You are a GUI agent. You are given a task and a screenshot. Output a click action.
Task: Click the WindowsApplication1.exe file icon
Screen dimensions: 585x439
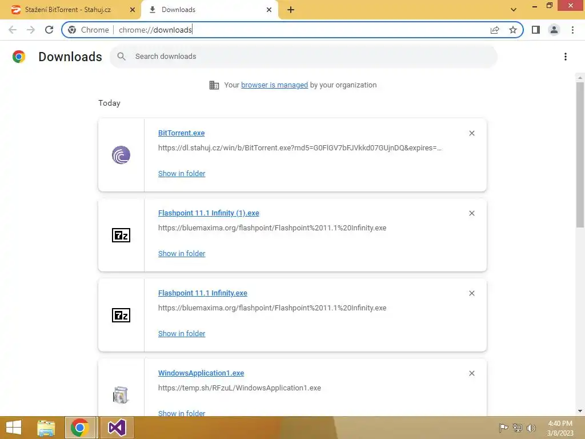(121, 395)
